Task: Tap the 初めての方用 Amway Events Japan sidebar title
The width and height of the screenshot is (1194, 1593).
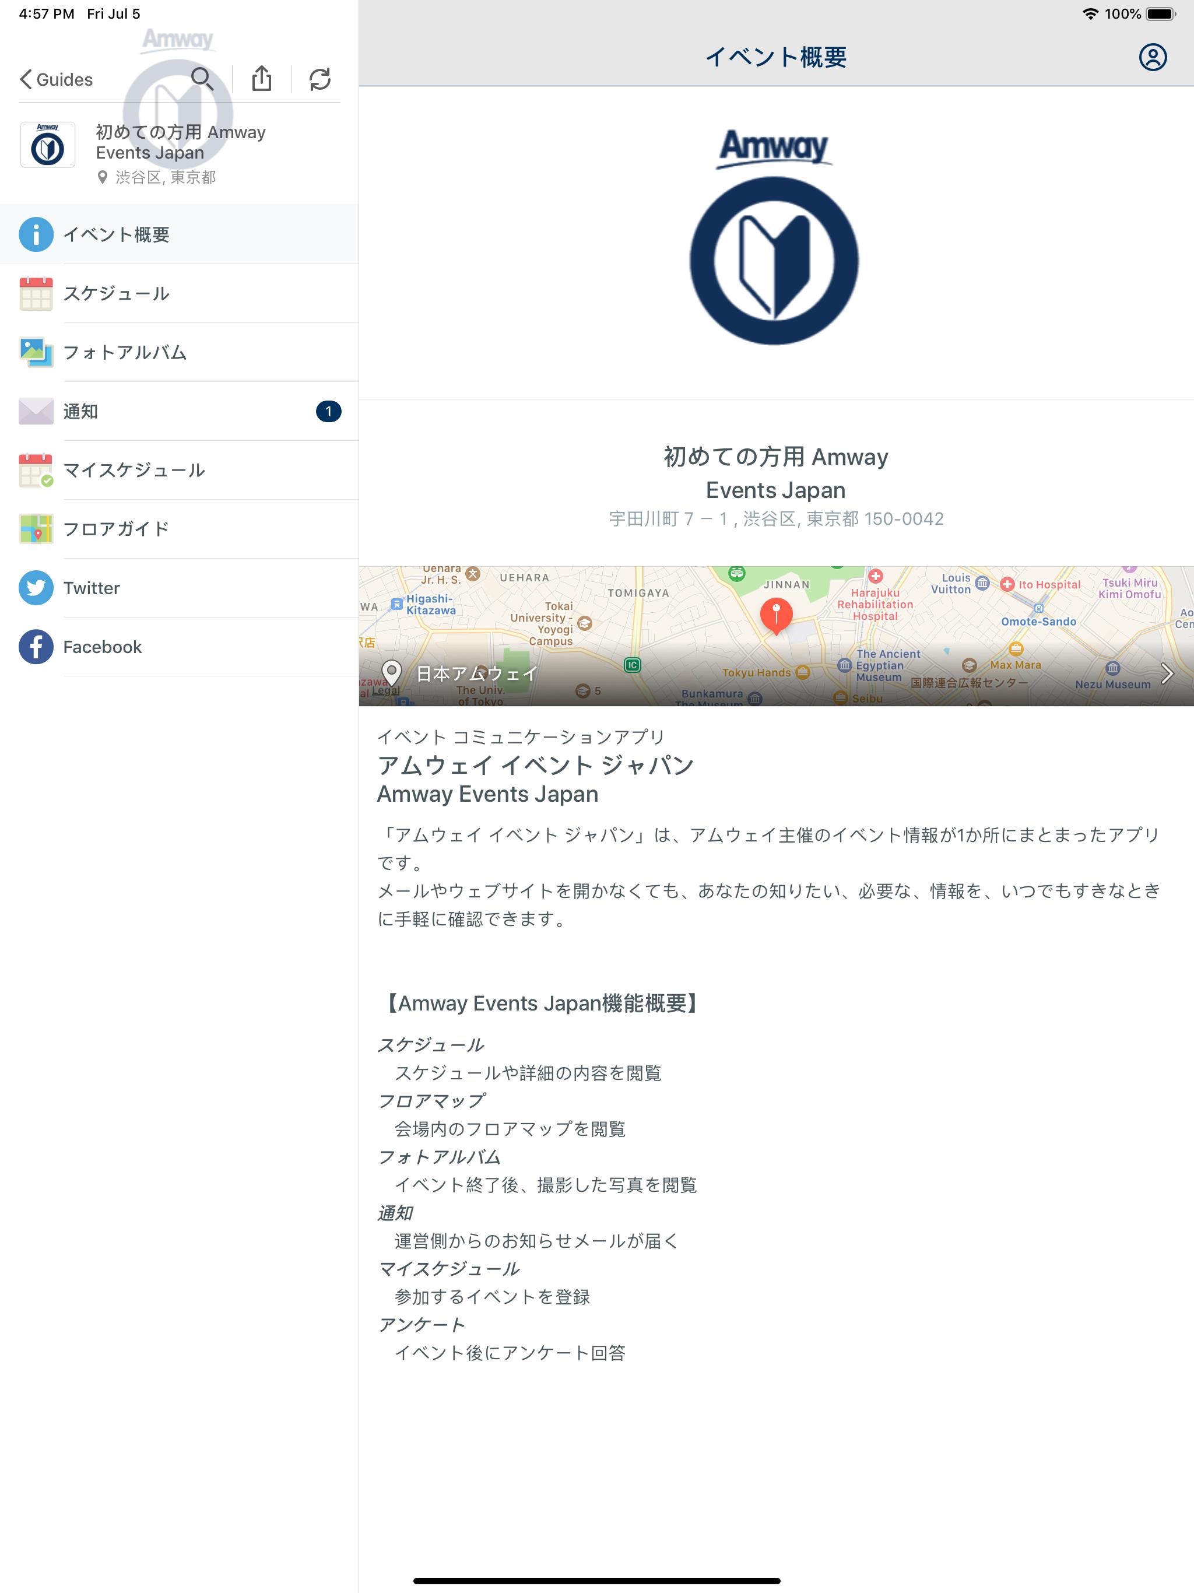Action: 181,143
